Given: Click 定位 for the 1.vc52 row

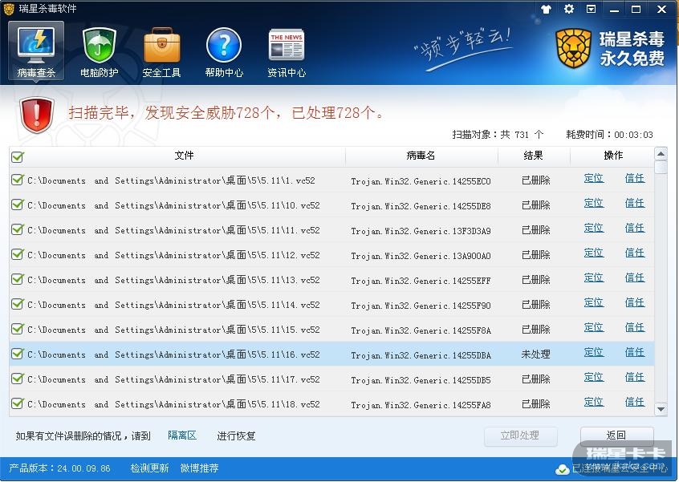Looking at the screenshot, I should pos(594,178).
